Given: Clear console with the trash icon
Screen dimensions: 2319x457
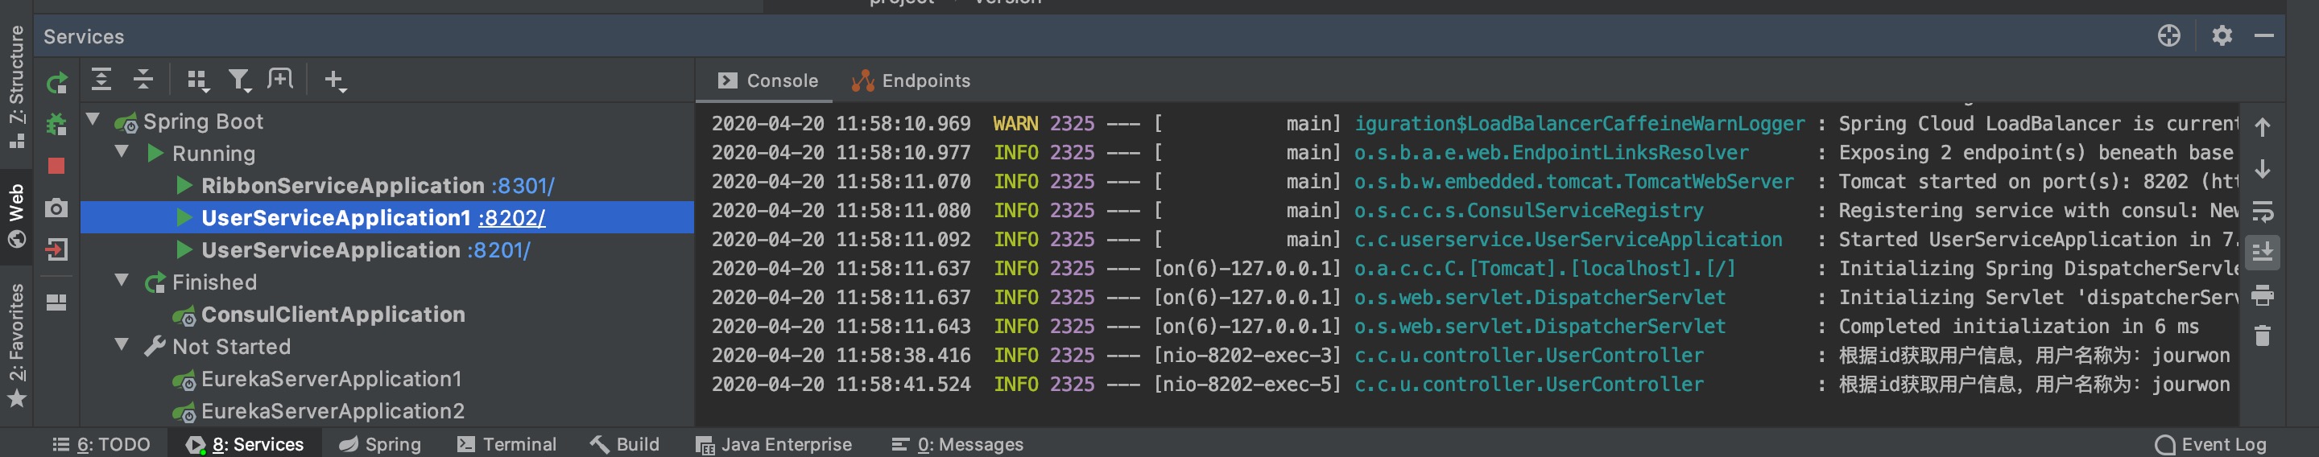Looking at the screenshot, I should point(2261,336).
